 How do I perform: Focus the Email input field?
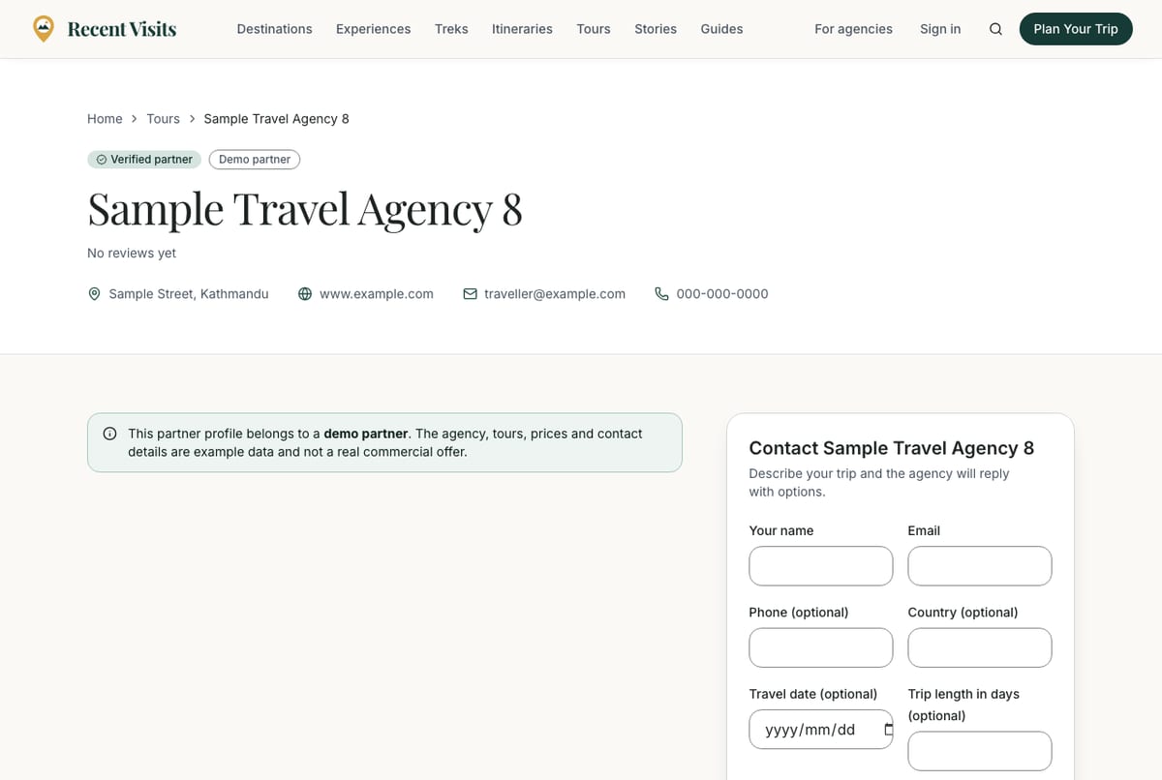click(x=980, y=566)
